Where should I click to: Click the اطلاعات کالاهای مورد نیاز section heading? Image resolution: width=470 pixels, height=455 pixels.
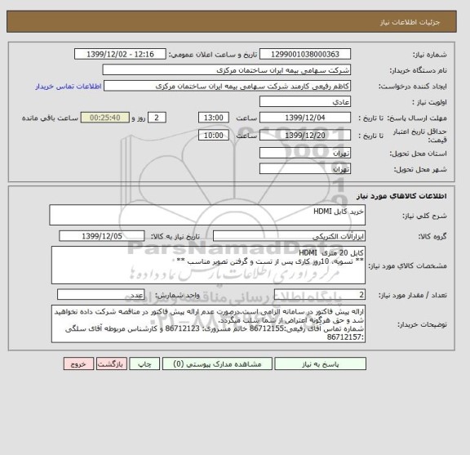(x=401, y=196)
